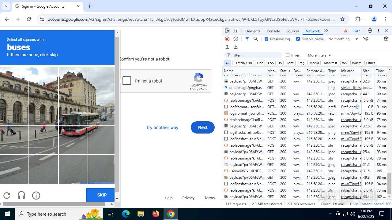Open Microsoft Edge from taskbar
The height and width of the screenshot is (220, 392).
(x=126, y=214)
